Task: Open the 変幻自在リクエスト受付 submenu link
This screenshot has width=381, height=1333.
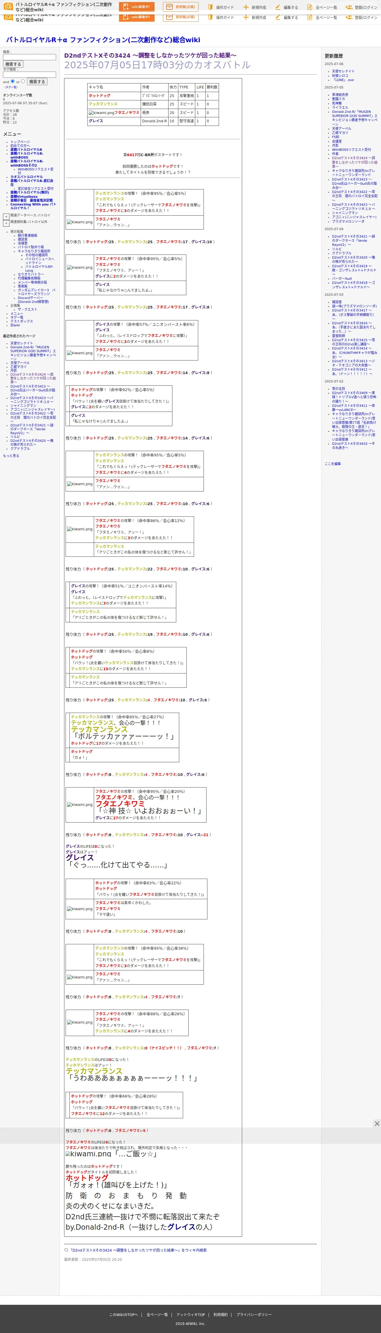Action: click(x=35, y=188)
